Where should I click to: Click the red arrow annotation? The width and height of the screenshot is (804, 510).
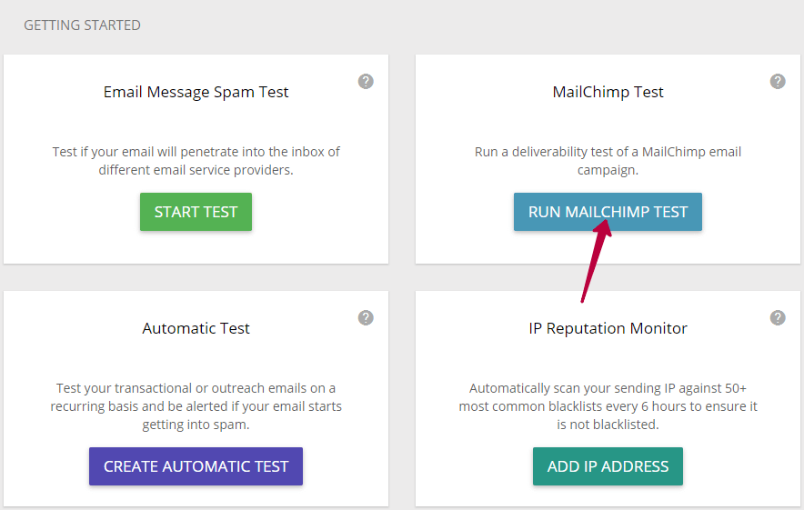coord(596,260)
